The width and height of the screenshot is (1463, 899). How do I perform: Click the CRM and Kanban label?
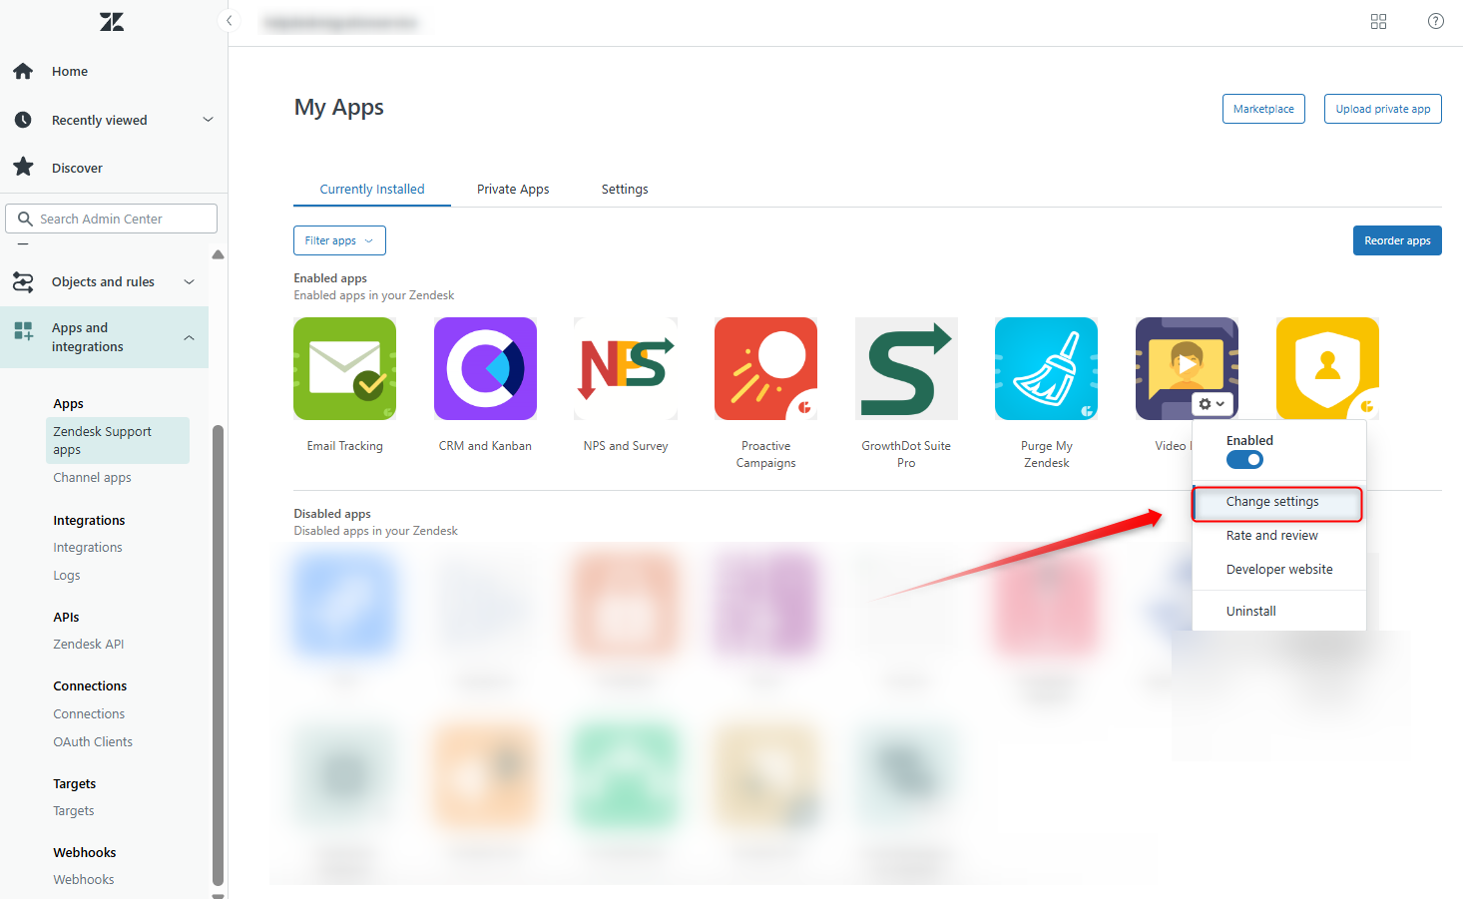pos(485,446)
